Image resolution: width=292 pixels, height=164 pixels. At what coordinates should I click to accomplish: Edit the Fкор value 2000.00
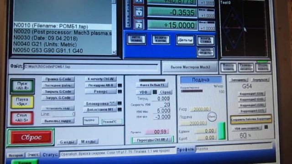coord(201,109)
